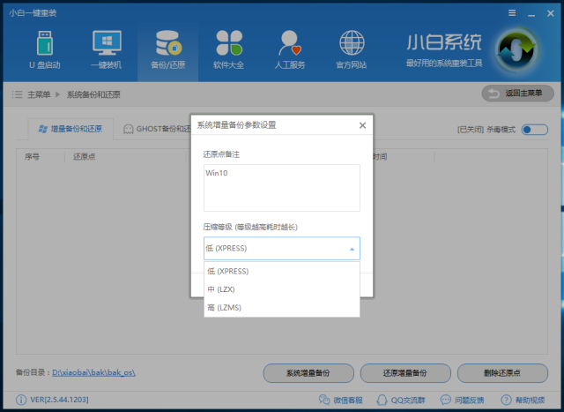564x412 pixels.
Task: Click the 主菜单 list icon in breadcrumb
Action: coord(17,94)
